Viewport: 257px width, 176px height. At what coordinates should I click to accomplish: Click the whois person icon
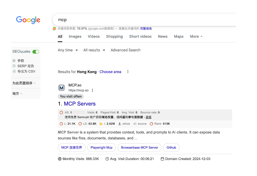tap(120, 124)
